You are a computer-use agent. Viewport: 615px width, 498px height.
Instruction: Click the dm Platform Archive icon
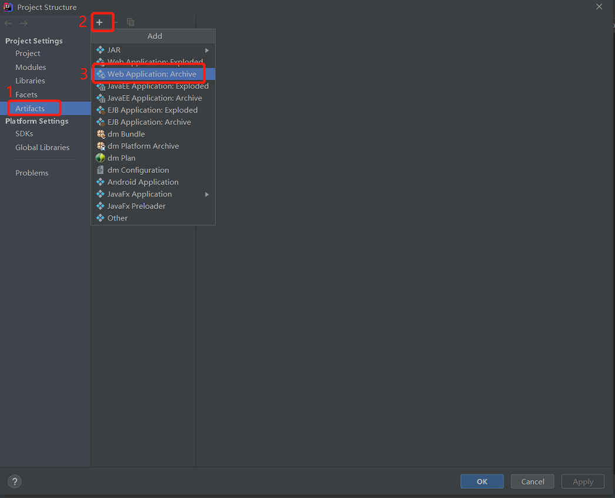[101, 146]
